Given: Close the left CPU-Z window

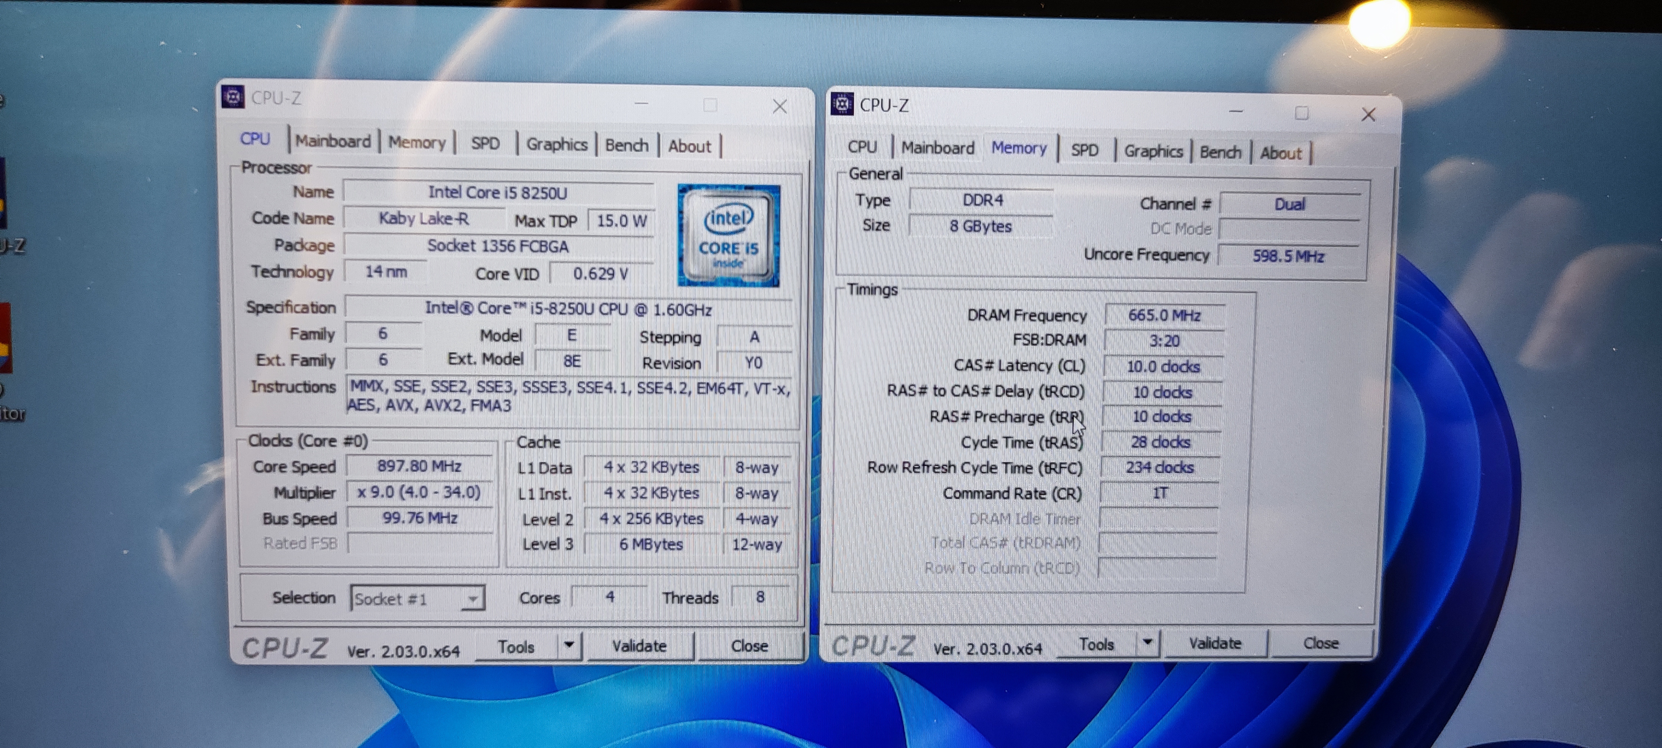Looking at the screenshot, I should (x=779, y=106).
